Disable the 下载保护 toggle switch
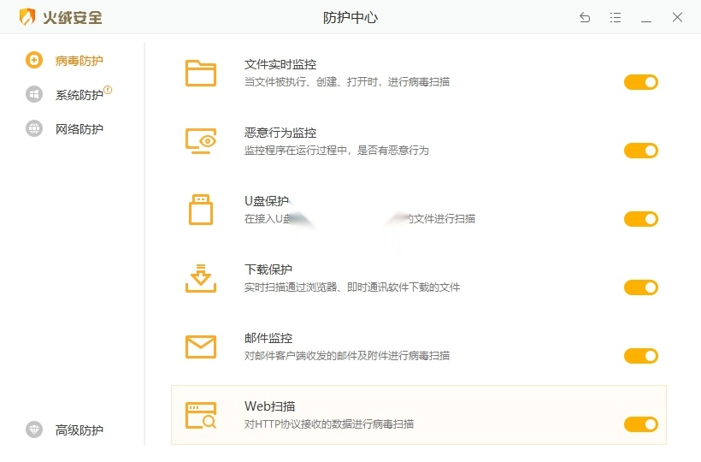 pos(640,287)
